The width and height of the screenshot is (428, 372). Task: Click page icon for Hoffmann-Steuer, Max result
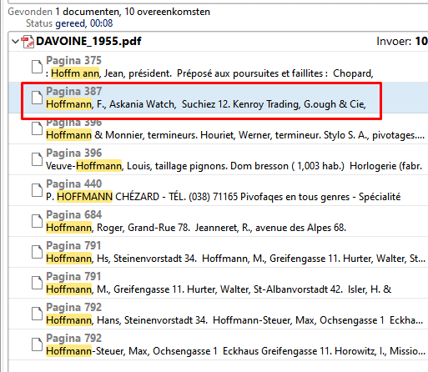(37, 344)
